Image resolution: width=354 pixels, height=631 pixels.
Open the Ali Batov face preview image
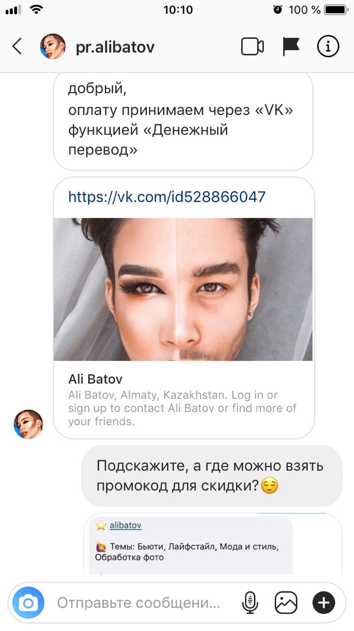[x=183, y=289]
